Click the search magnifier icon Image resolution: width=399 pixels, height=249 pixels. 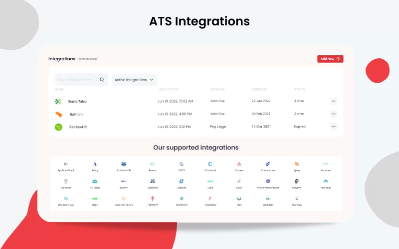(102, 80)
